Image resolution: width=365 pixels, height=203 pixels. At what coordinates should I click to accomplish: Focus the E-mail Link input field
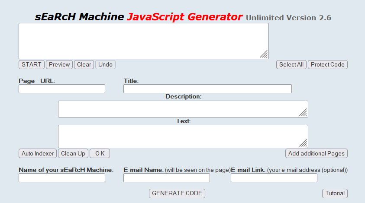274,178
